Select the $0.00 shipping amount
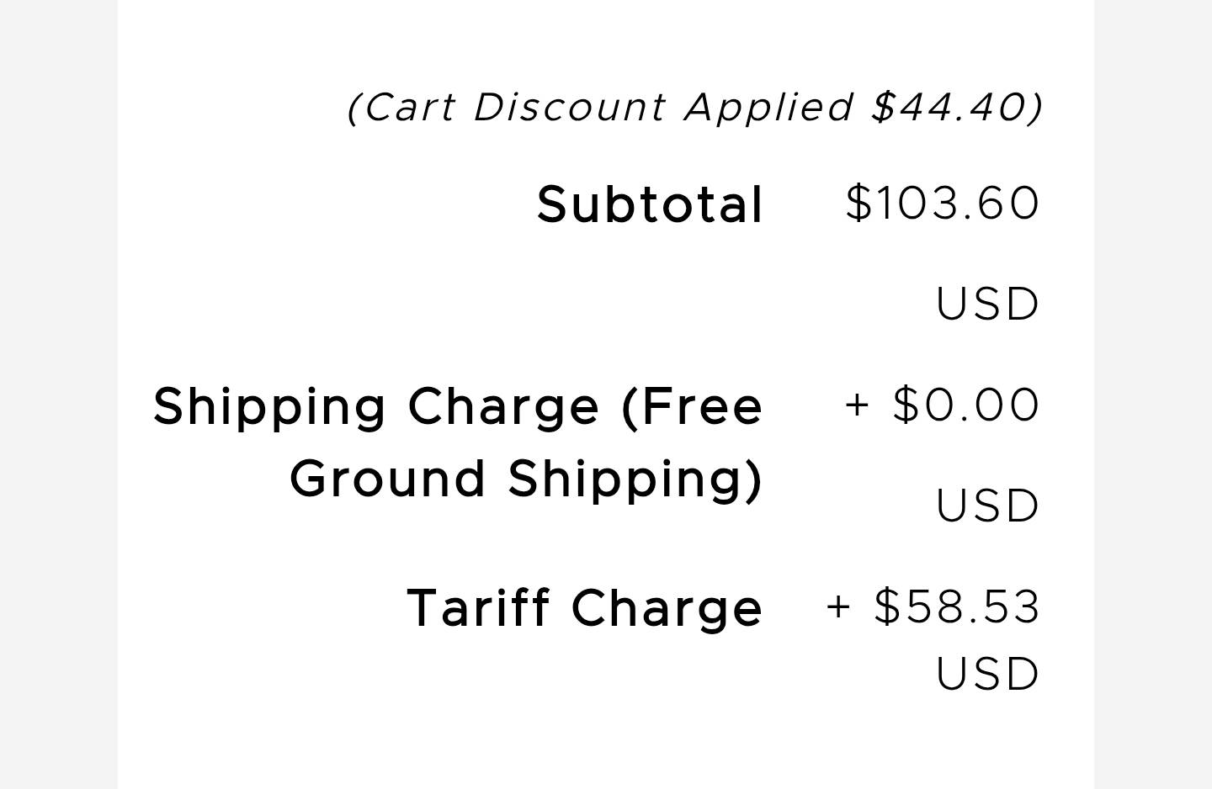This screenshot has height=789, width=1212. click(x=965, y=405)
